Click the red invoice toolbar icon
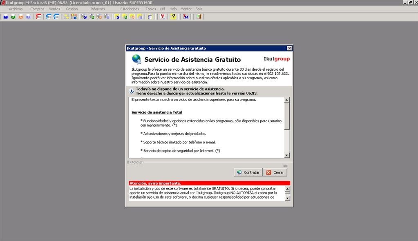This screenshot has width=418, height=241. (x=38, y=16)
